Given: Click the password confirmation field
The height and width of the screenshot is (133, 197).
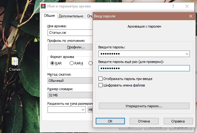Looking at the screenshot, I should [x=144, y=68].
